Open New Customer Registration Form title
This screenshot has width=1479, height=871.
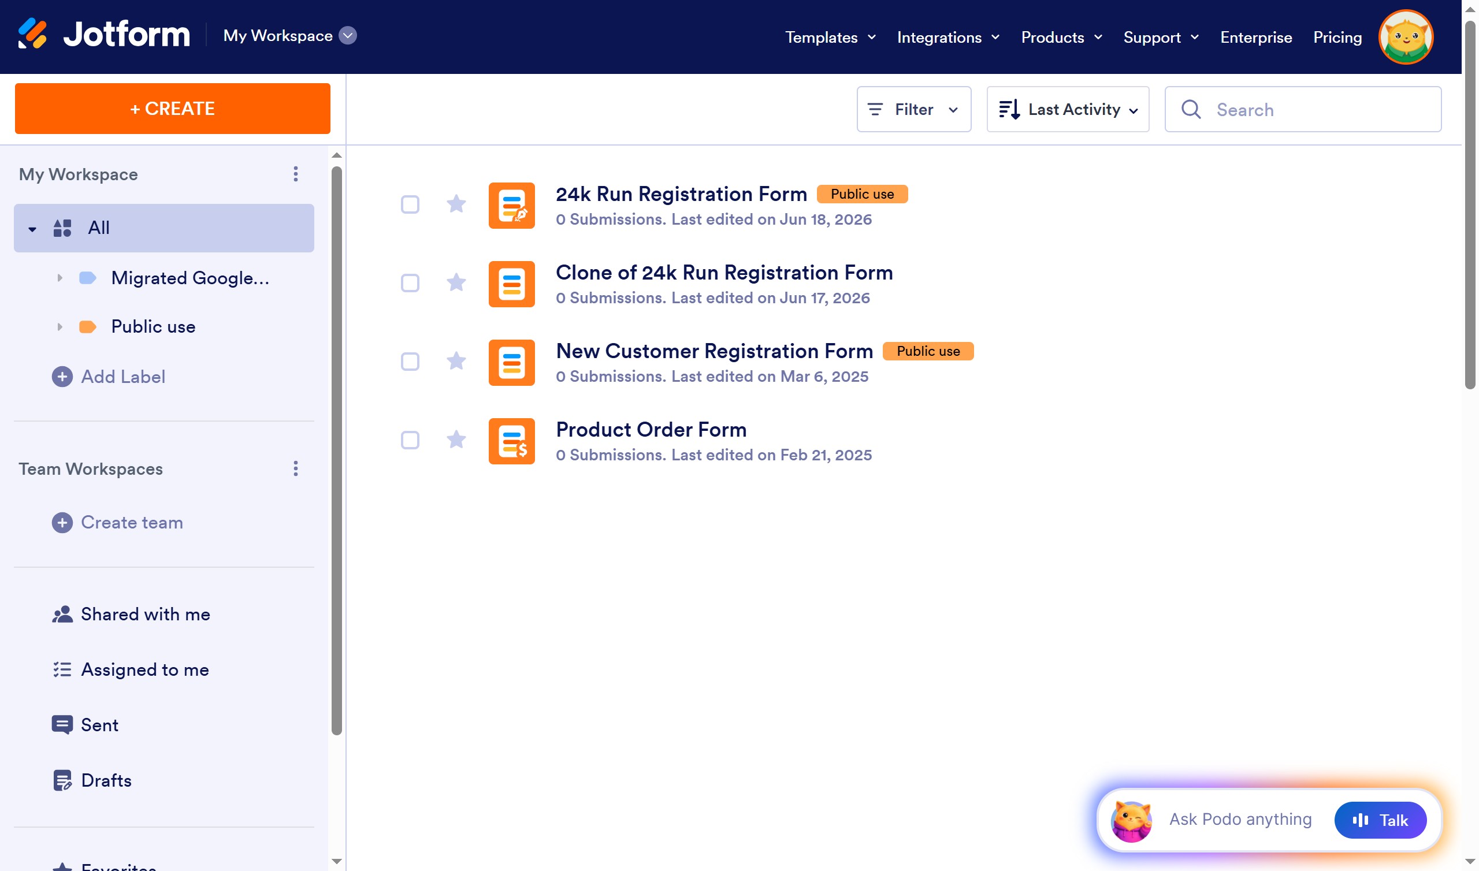pos(714,352)
